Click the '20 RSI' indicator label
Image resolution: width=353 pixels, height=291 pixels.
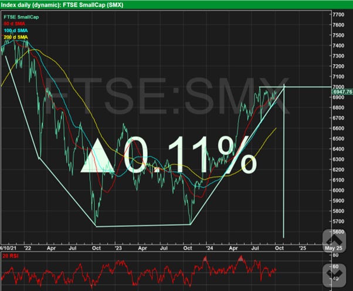point(11,256)
